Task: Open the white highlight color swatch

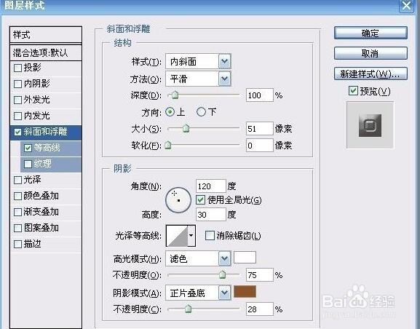Action: click(x=245, y=258)
